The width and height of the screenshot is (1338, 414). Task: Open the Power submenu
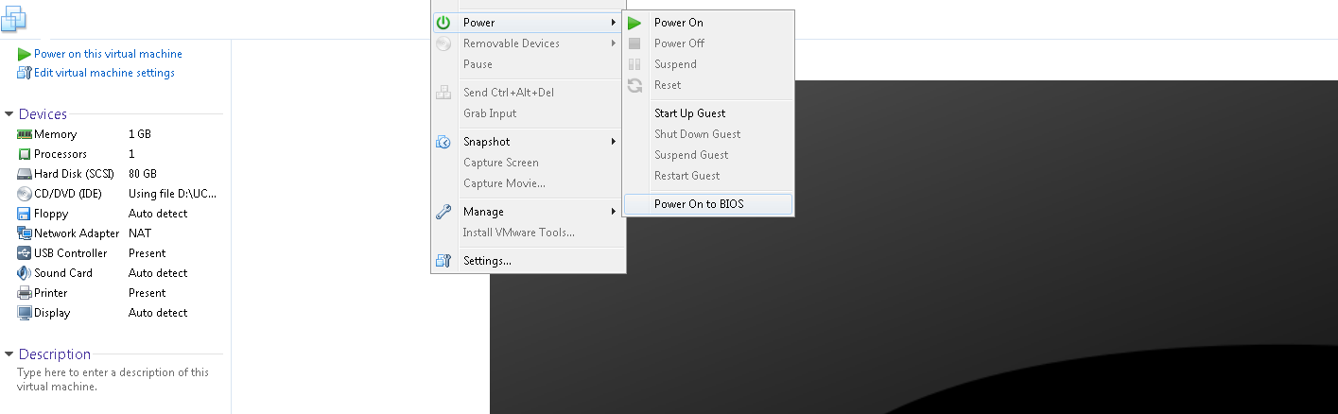528,23
